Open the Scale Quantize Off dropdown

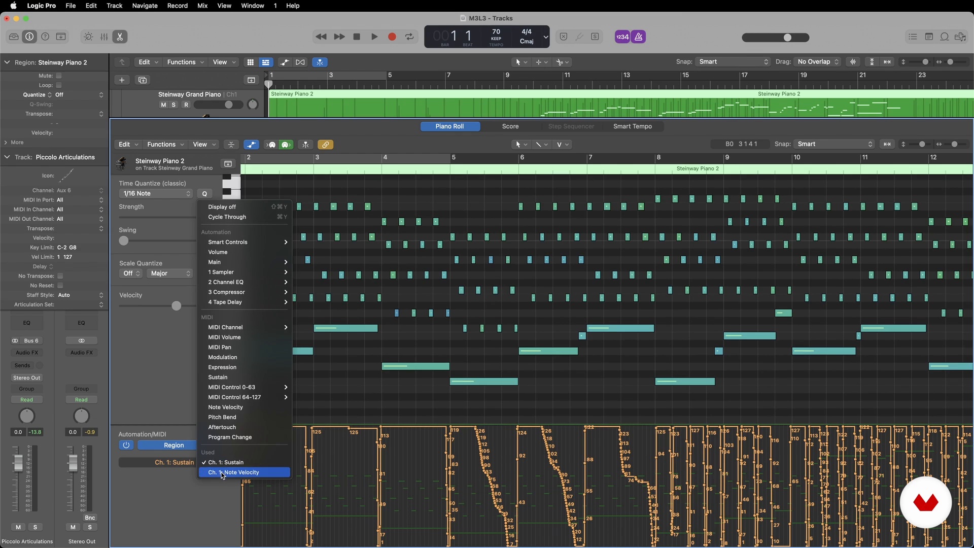(131, 273)
